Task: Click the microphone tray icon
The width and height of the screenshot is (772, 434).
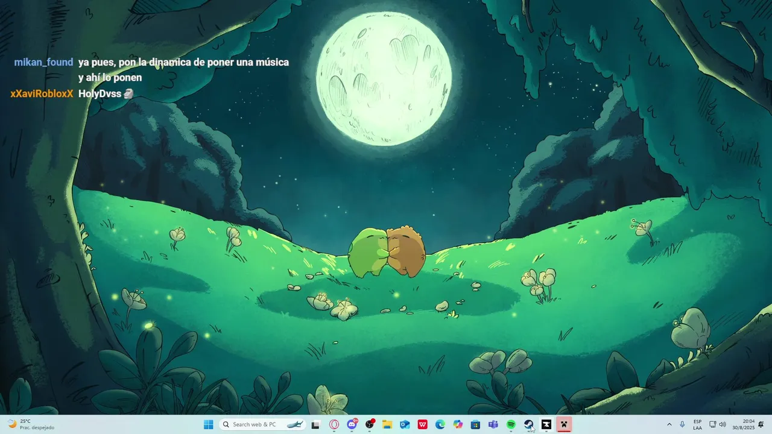Action: point(682,424)
